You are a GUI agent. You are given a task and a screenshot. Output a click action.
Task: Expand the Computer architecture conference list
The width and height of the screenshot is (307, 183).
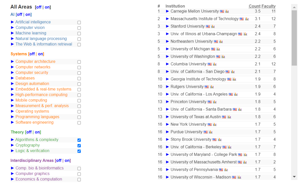(12, 61)
